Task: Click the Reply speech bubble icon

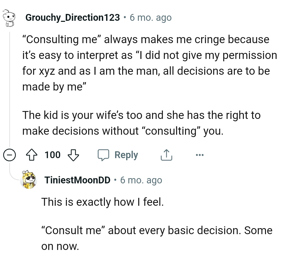Action: (104, 155)
